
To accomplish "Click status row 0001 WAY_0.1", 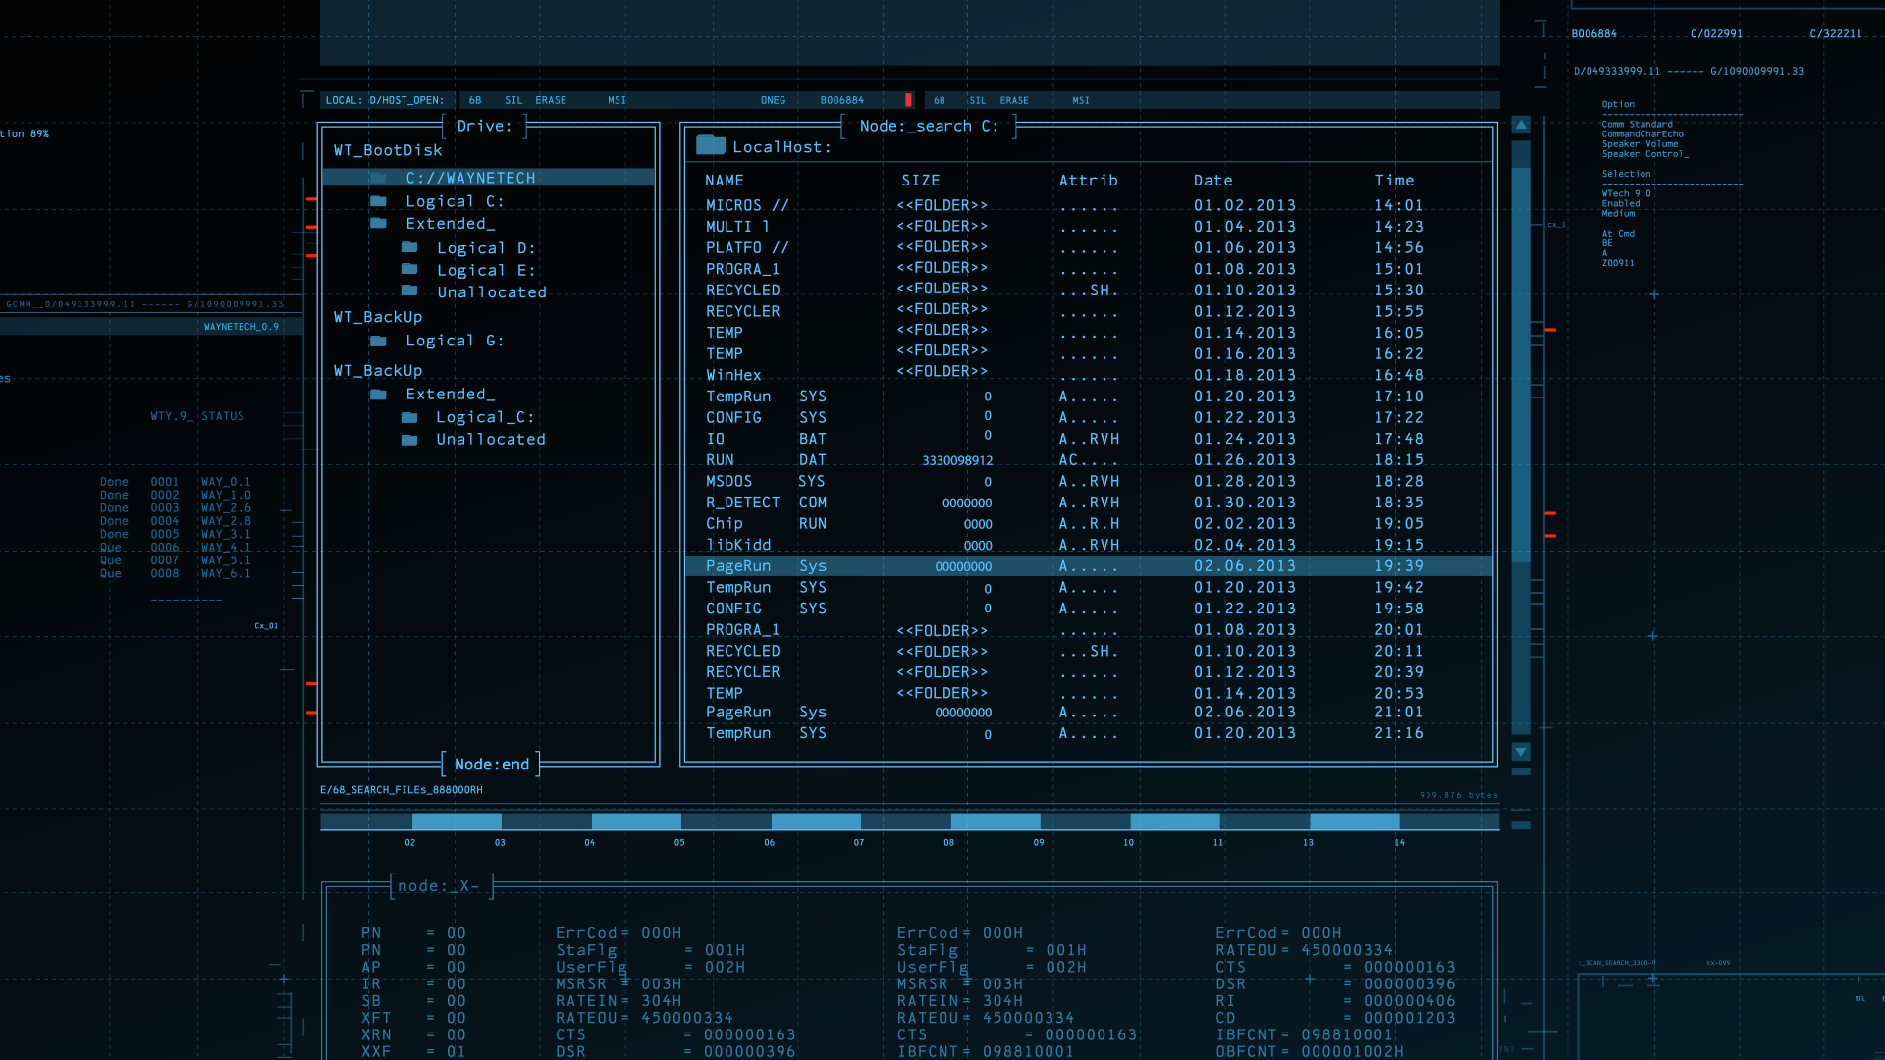I will coord(175,482).
